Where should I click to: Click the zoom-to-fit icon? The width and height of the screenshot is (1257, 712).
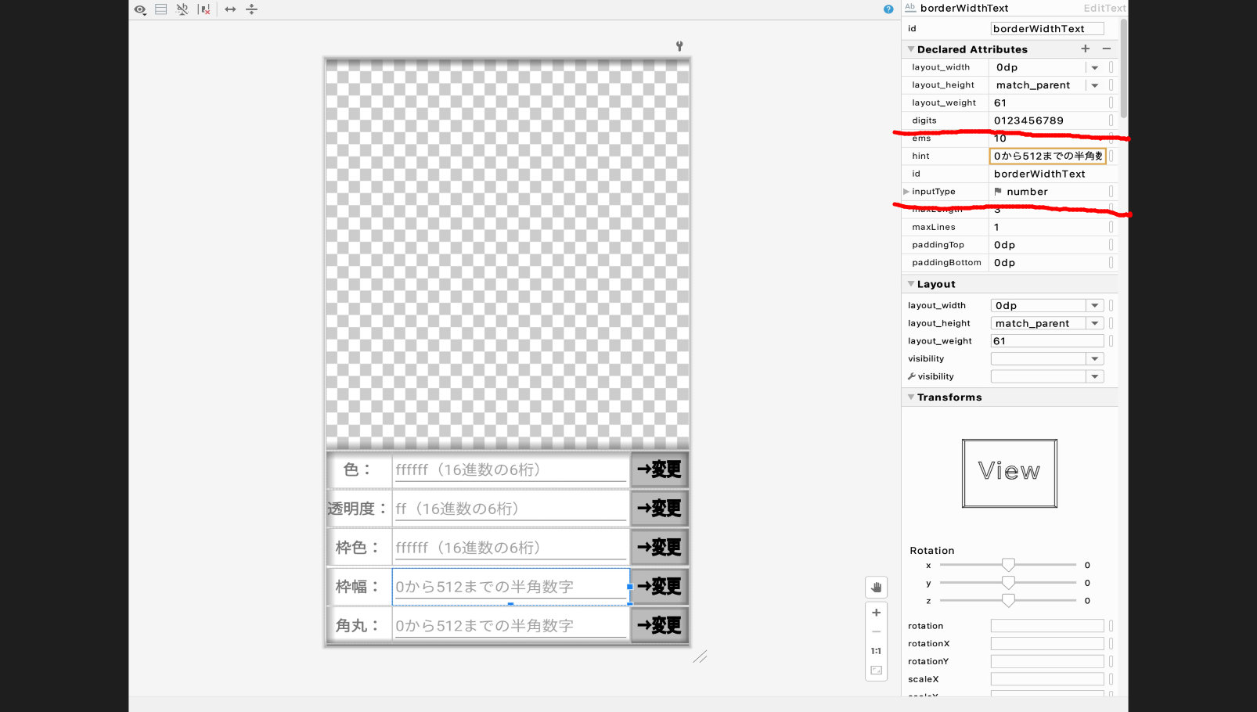coord(876,670)
